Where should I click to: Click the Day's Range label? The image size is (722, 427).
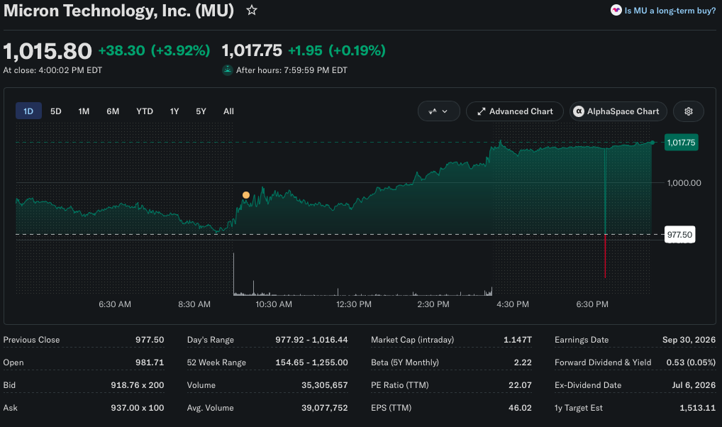tap(211, 340)
